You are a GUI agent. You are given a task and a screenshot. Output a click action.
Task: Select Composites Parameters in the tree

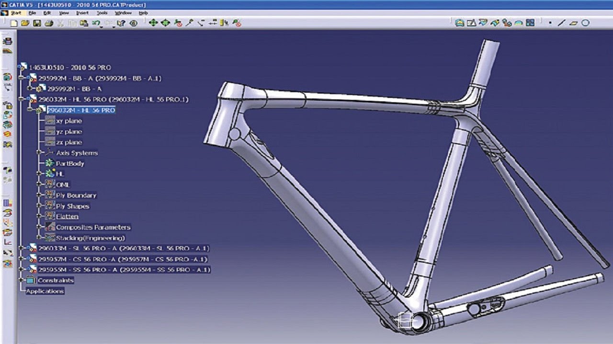(x=93, y=227)
